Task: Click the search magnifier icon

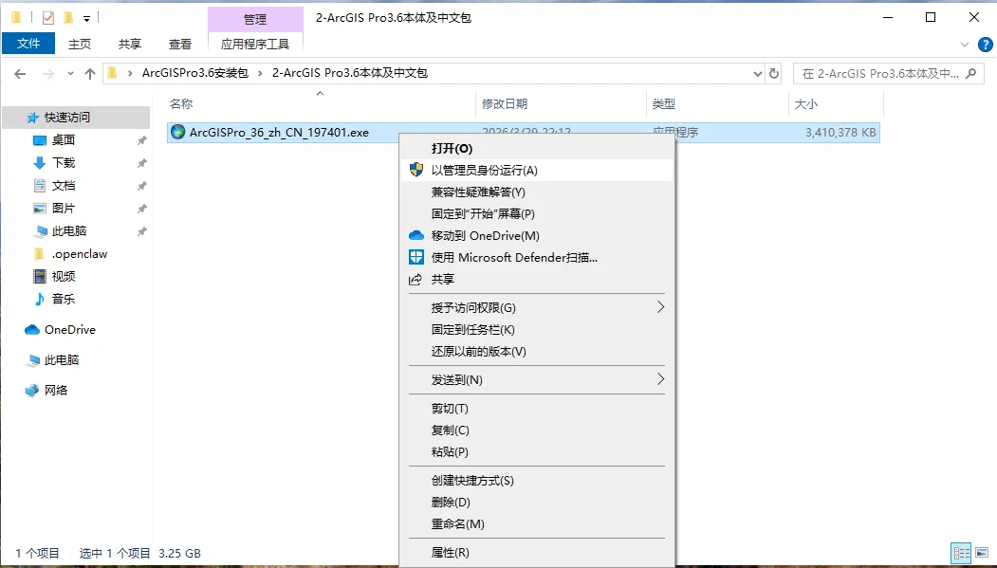Action: (971, 74)
